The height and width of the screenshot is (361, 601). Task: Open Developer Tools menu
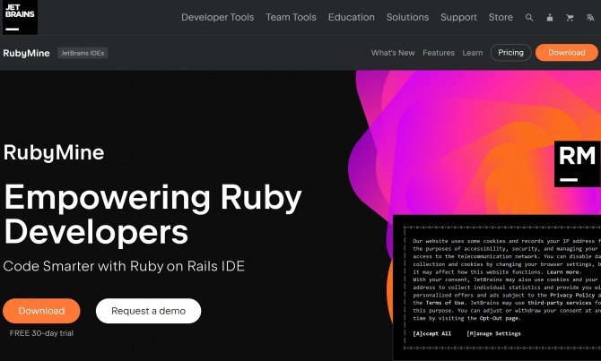[x=218, y=17]
